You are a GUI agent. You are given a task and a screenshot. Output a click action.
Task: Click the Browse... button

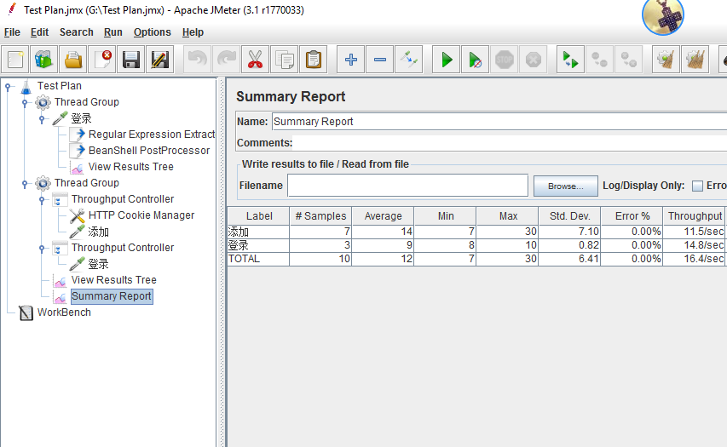click(566, 186)
